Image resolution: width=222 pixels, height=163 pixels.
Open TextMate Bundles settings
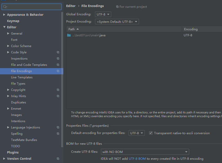click(x=24, y=140)
